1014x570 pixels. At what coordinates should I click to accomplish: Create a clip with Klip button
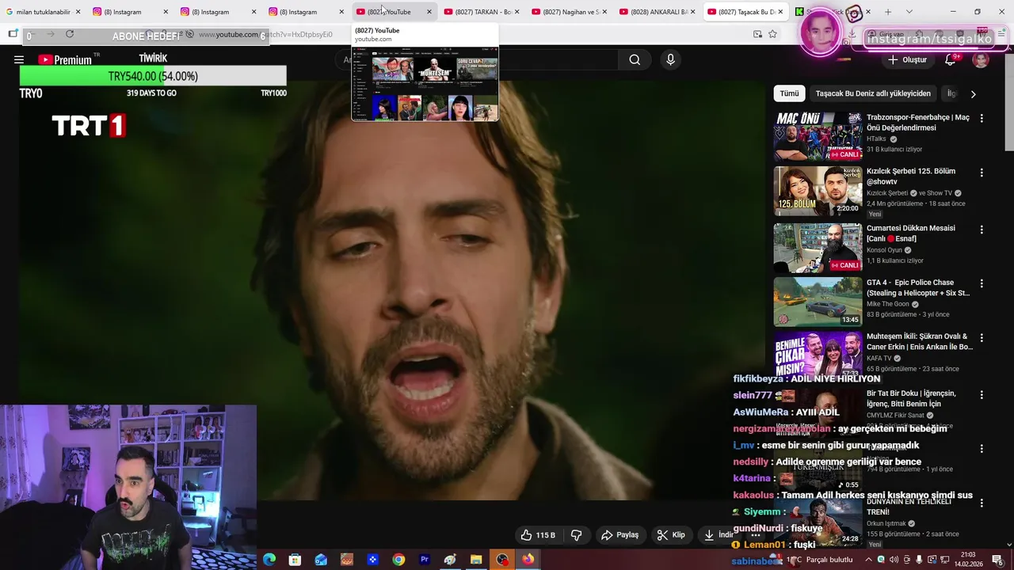pos(670,535)
